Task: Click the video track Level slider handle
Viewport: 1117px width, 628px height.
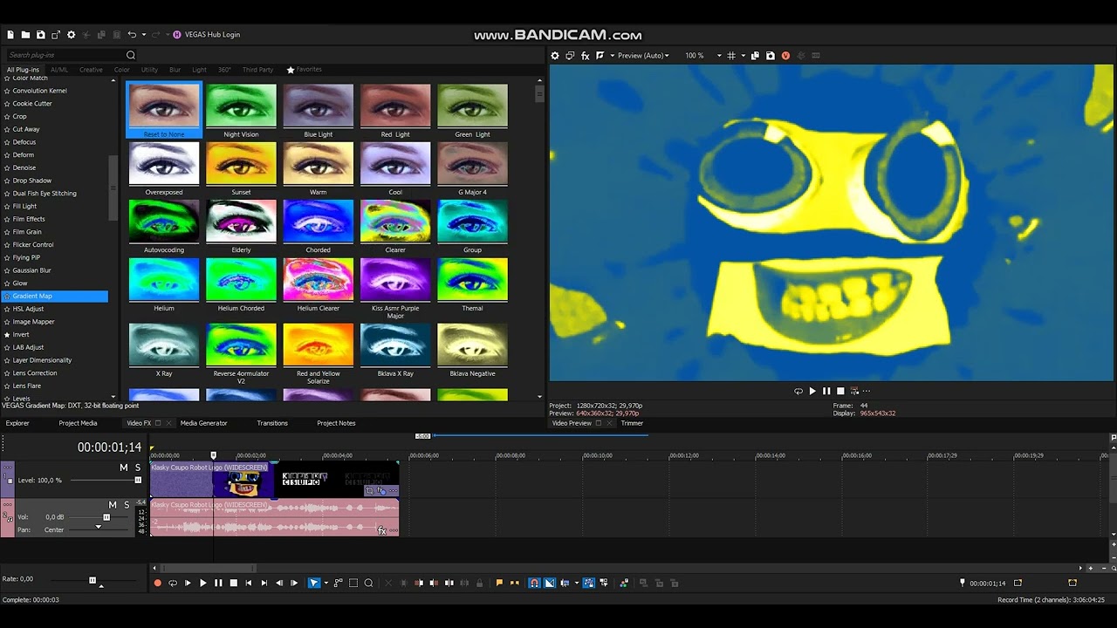Action: point(137,480)
